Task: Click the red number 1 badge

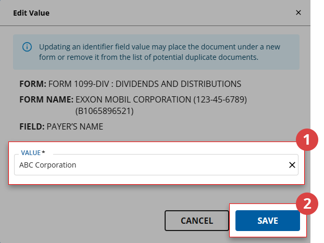Action: [x=307, y=139]
